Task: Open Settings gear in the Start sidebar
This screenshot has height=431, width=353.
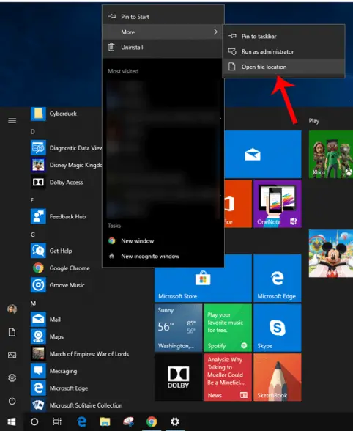Action: 12,377
